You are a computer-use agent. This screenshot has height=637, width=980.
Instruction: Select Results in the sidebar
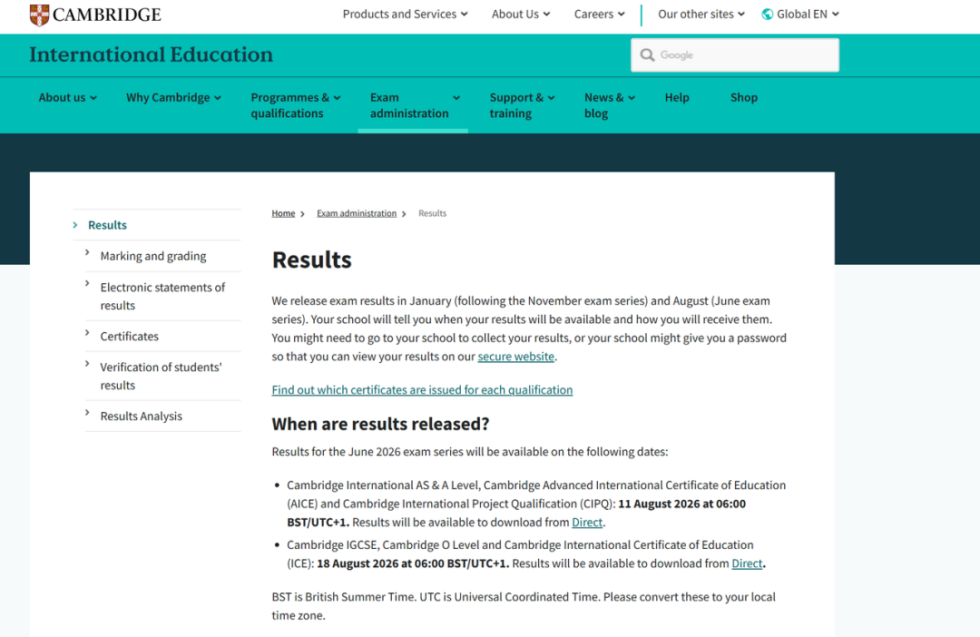107,225
